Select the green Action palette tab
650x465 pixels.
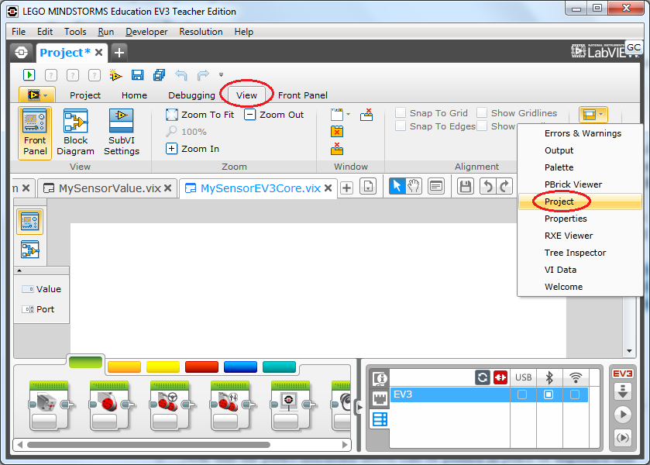coord(85,362)
